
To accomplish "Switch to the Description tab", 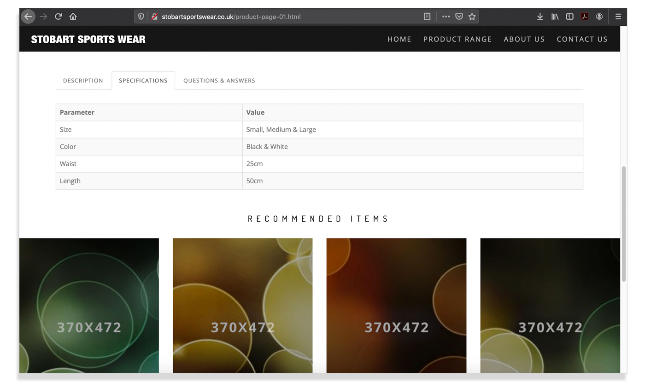I will click(83, 81).
